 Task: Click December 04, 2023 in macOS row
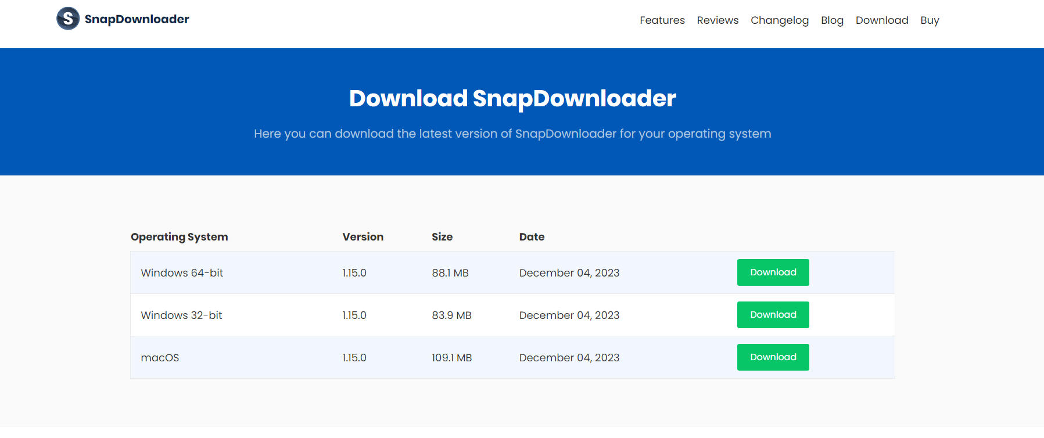click(569, 358)
